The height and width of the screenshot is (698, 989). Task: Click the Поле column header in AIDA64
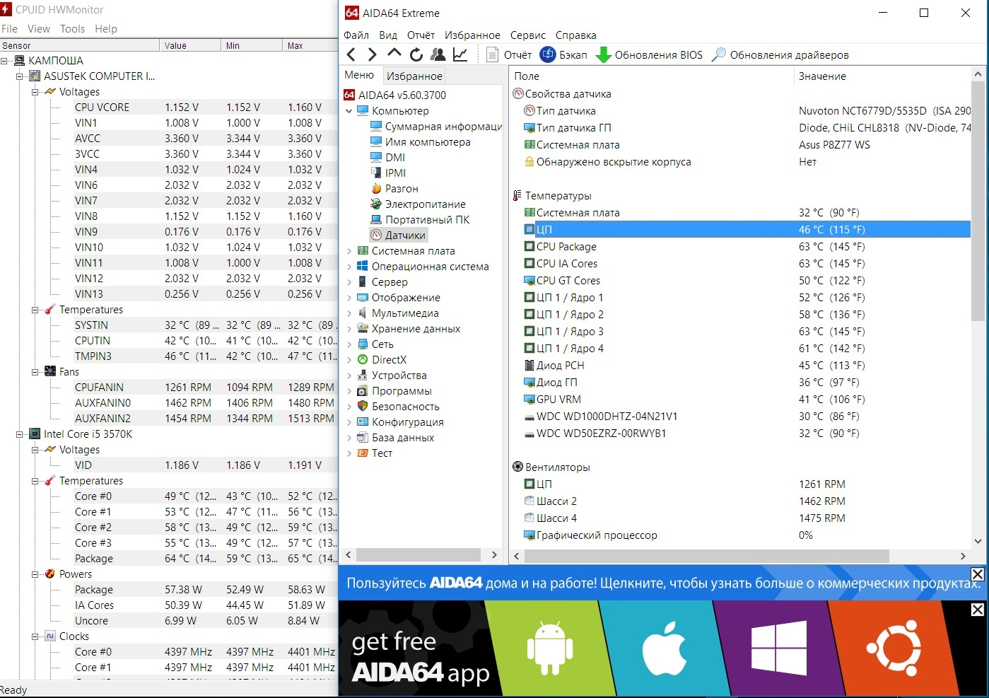[651, 76]
